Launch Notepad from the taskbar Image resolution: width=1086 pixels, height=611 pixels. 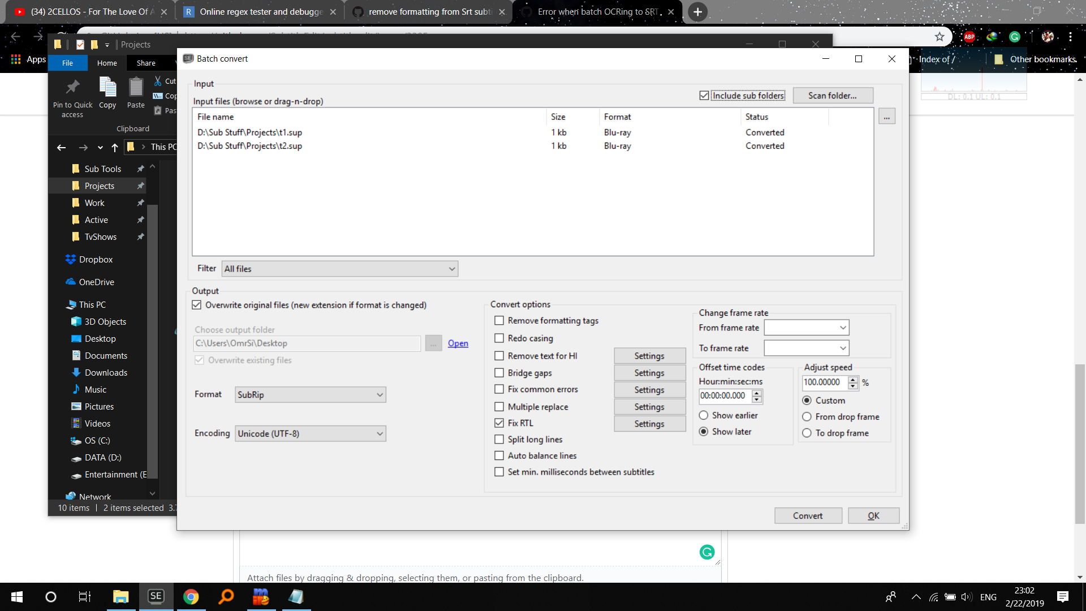[296, 596]
